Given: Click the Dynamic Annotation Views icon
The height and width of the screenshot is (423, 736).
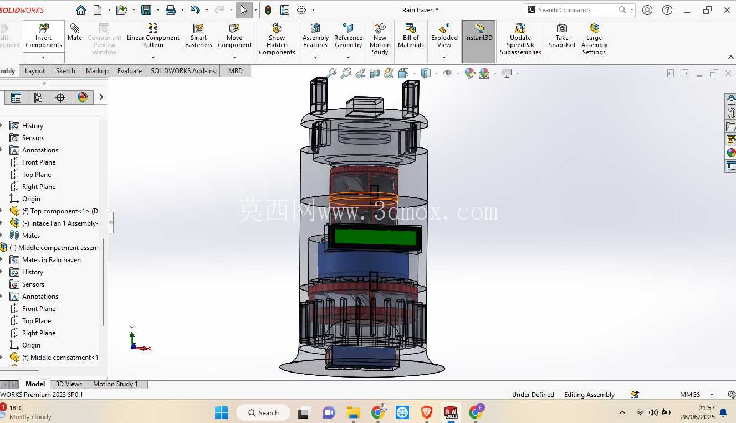Looking at the screenshot, I should [389, 73].
